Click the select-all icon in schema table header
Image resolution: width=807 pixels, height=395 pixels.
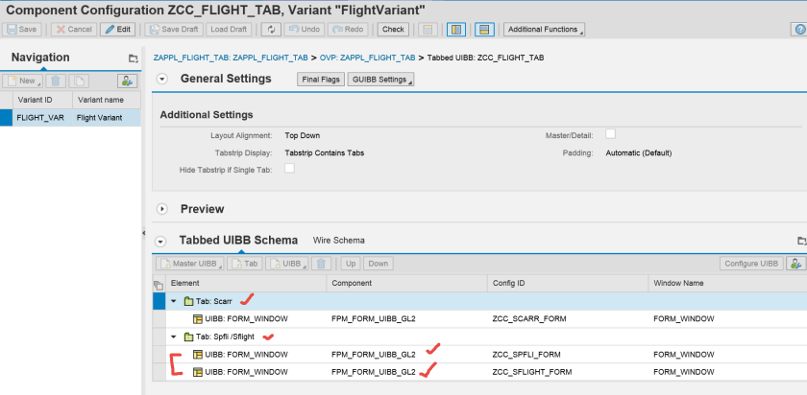[159, 284]
